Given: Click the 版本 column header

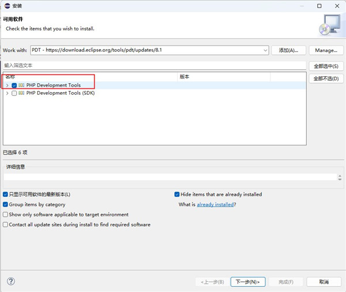Looking at the screenshot, I should (x=224, y=77).
